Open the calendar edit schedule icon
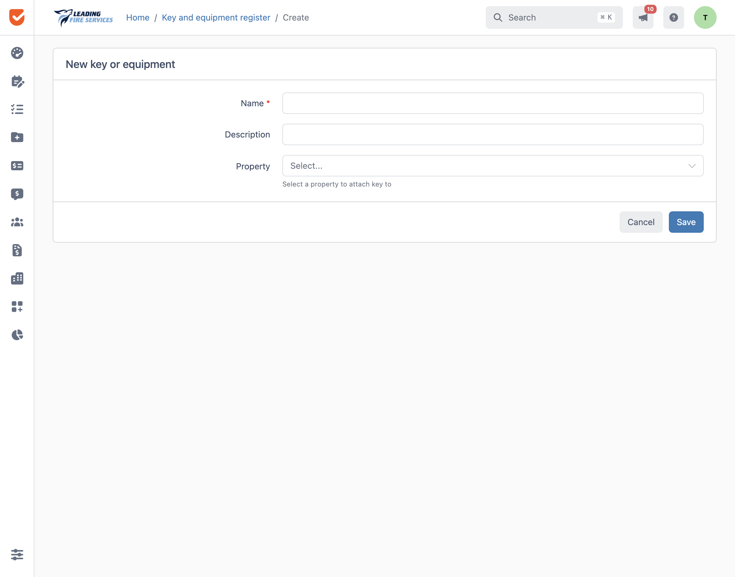 (17, 81)
